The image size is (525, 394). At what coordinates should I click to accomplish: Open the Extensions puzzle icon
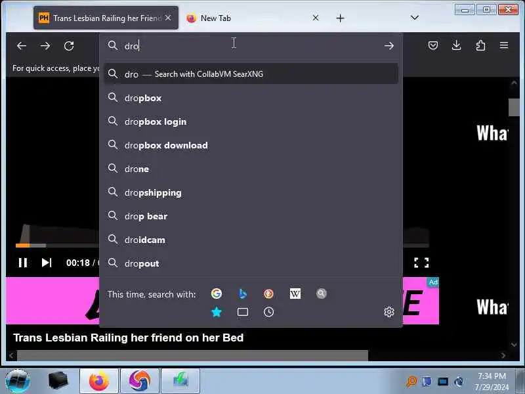click(x=480, y=45)
